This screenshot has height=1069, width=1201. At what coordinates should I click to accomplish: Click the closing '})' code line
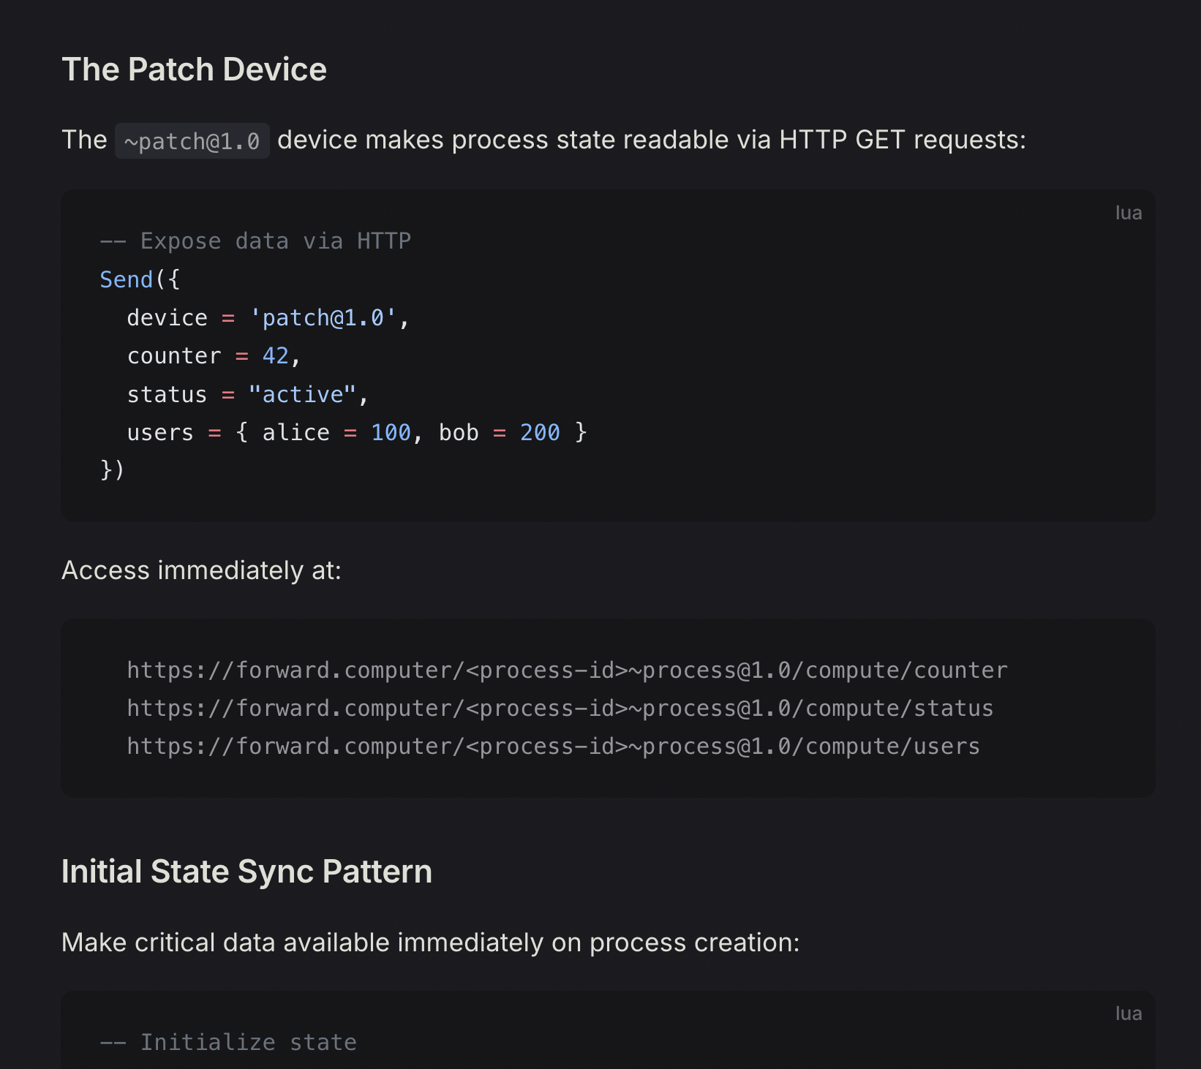(113, 469)
